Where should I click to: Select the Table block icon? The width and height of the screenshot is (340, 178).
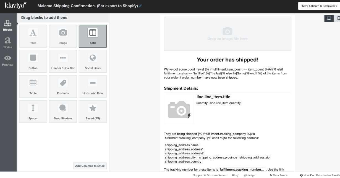click(x=33, y=83)
